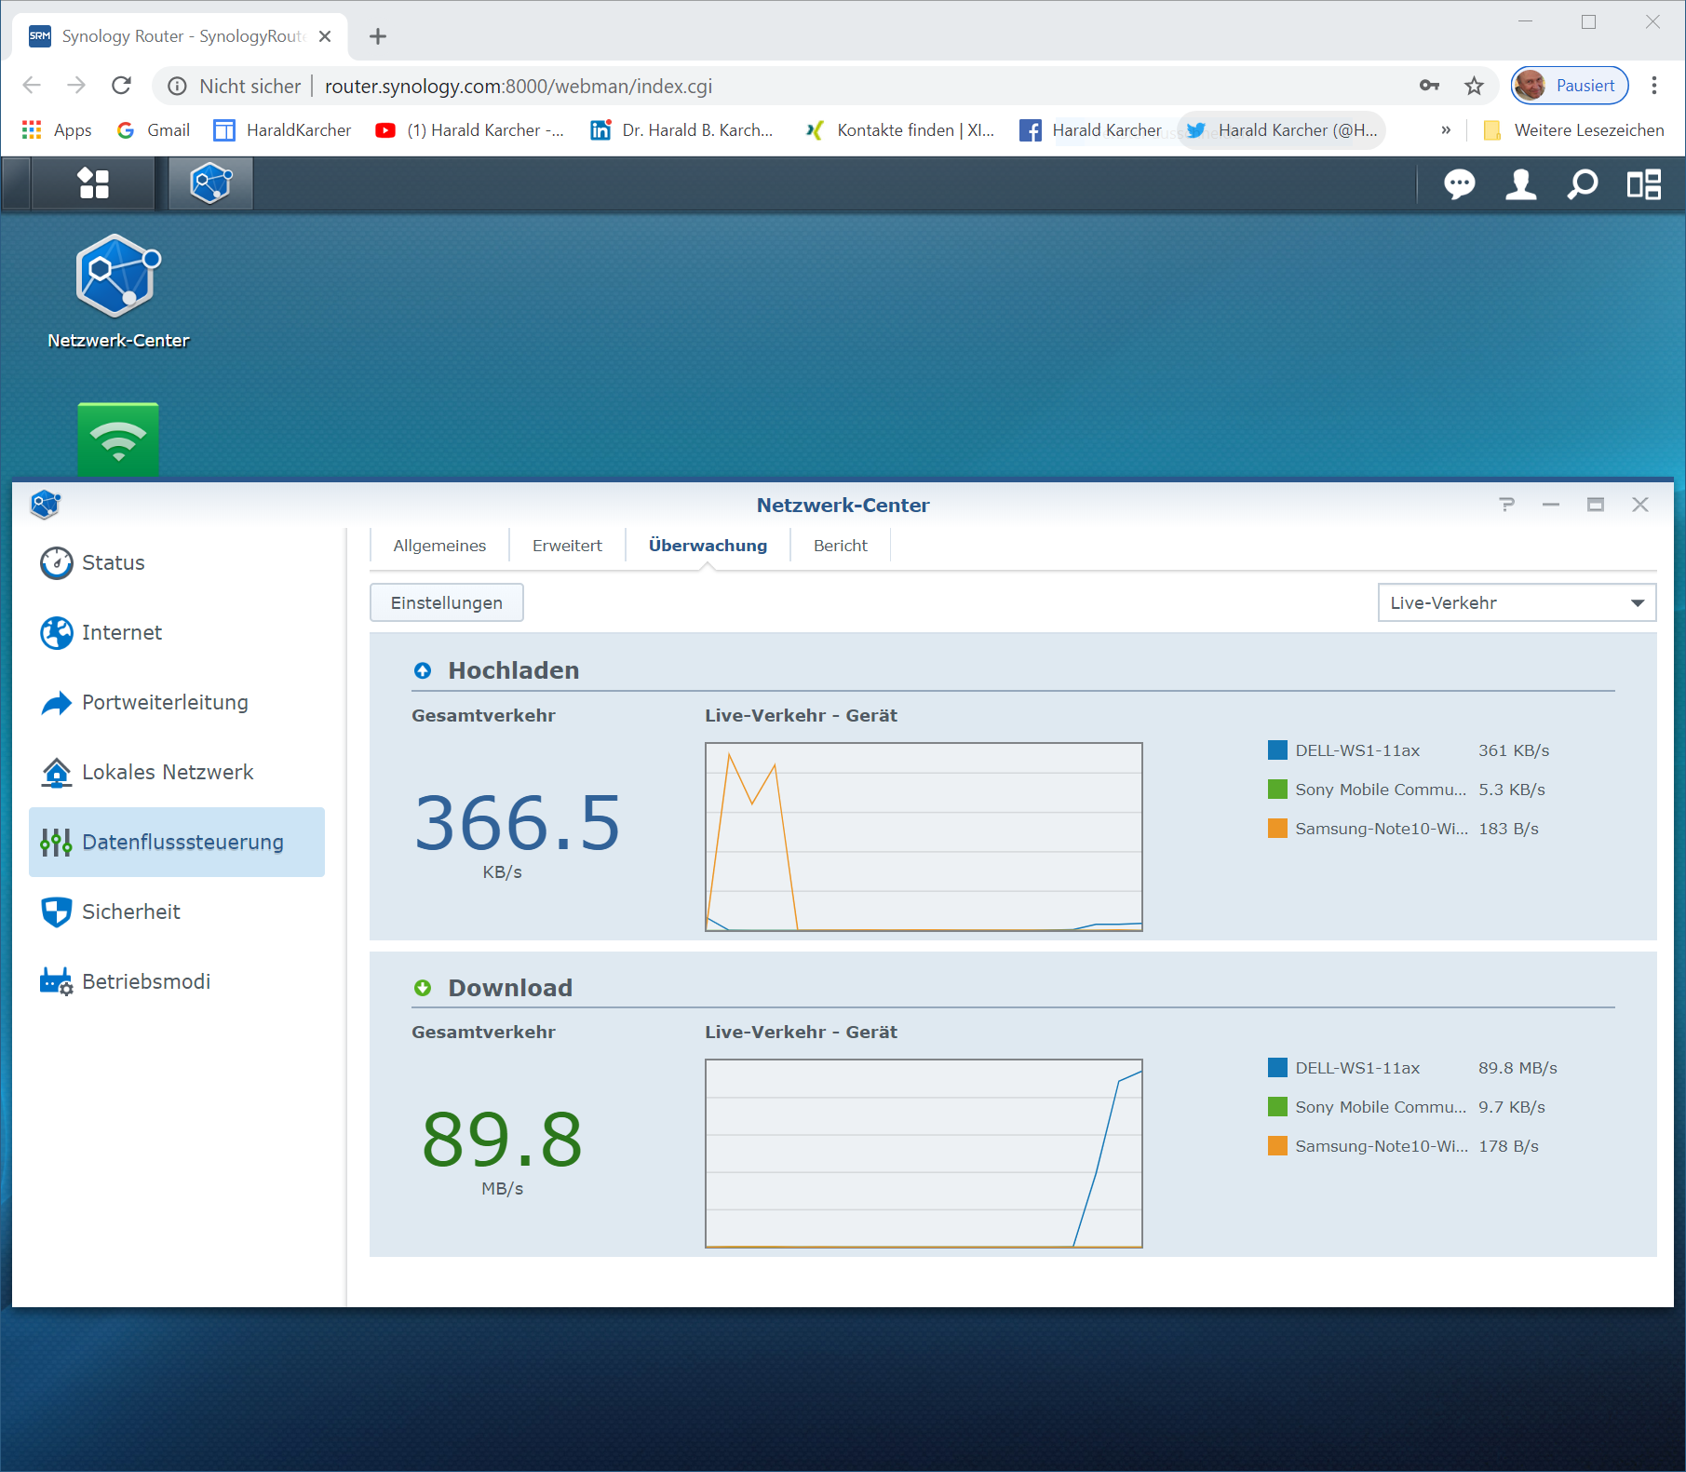Click the browser address bar URL
This screenshot has width=1686, height=1472.
[518, 87]
